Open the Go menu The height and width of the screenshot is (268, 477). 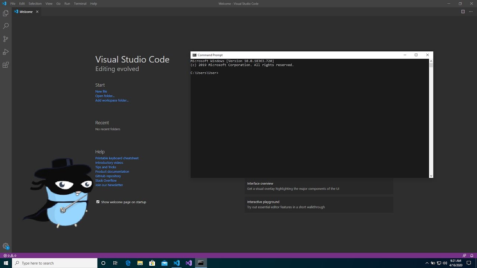click(x=58, y=3)
